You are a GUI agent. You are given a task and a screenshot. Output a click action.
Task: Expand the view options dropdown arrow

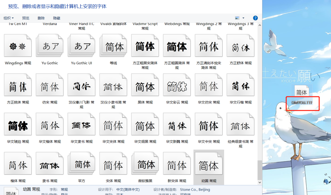(x=243, y=18)
